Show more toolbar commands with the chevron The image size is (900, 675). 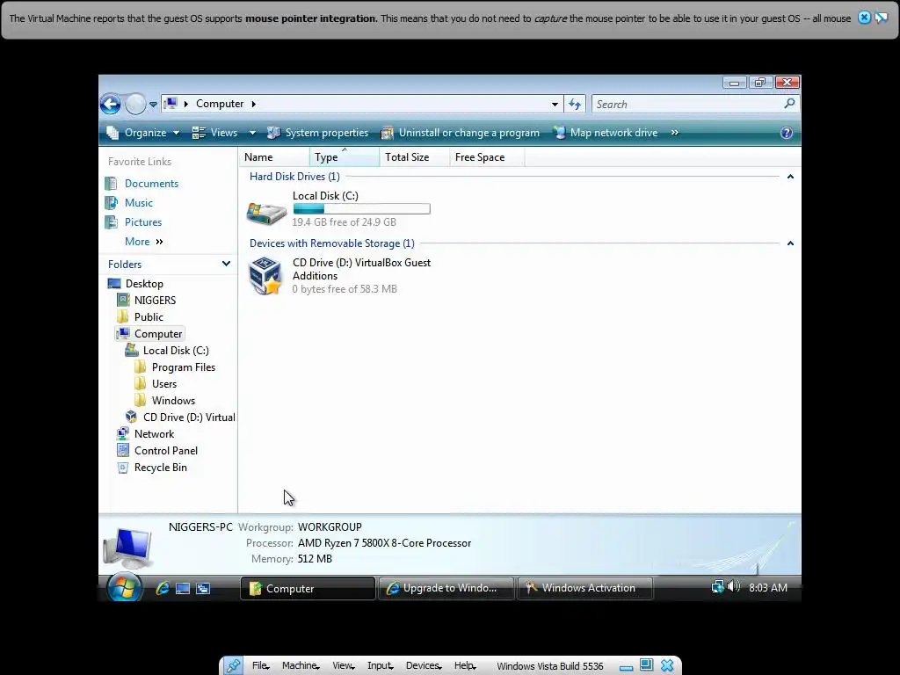(x=675, y=133)
